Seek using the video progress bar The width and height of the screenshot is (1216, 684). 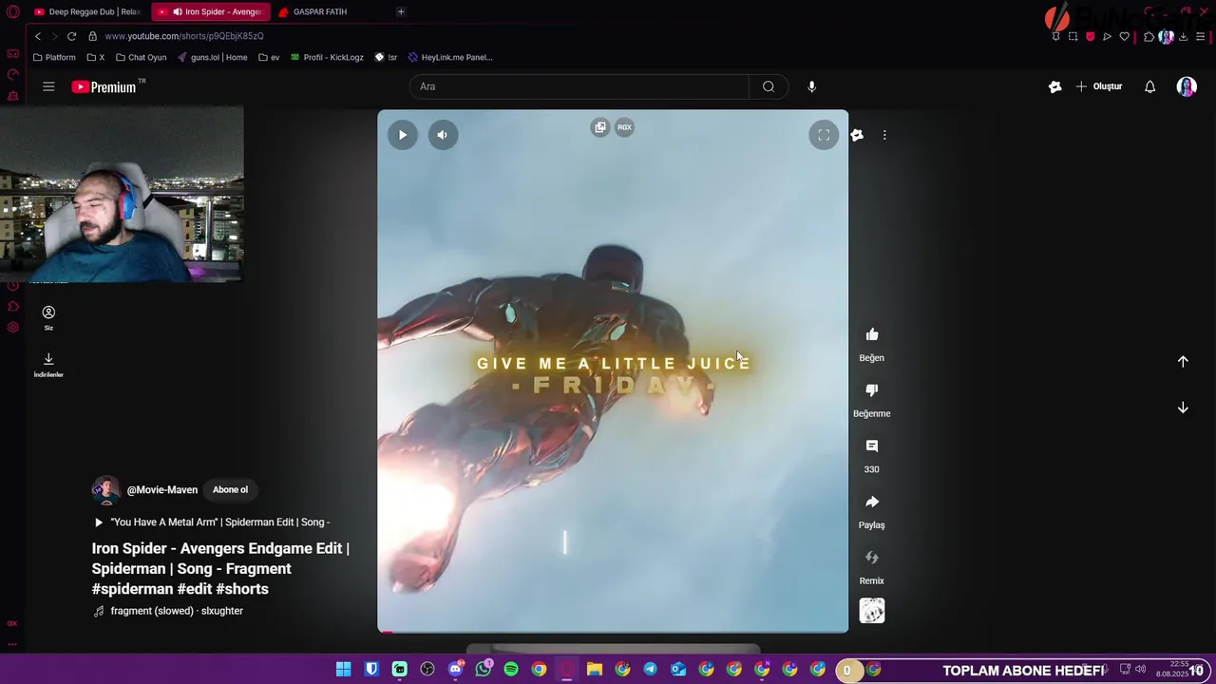pos(613,631)
